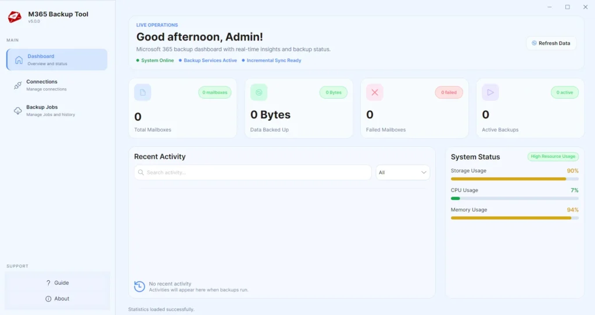Viewport: 595px width, 315px height.
Task: Click the Backup Jobs cloud icon
Action: coord(18,111)
